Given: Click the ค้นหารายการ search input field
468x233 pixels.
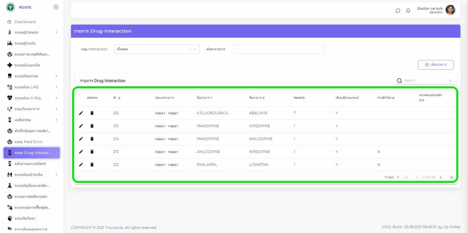Looking at the screenshot, I should (278, 49).
